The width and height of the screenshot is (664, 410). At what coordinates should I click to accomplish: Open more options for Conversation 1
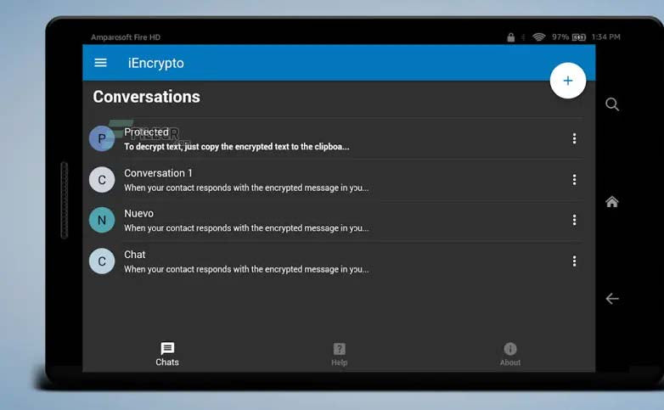574,180
